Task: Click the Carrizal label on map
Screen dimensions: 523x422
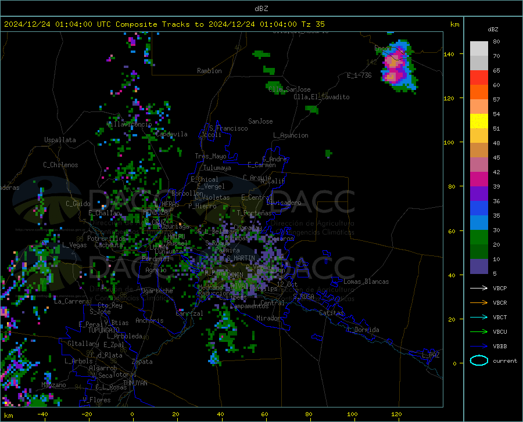Action: [x=189, y=313]
